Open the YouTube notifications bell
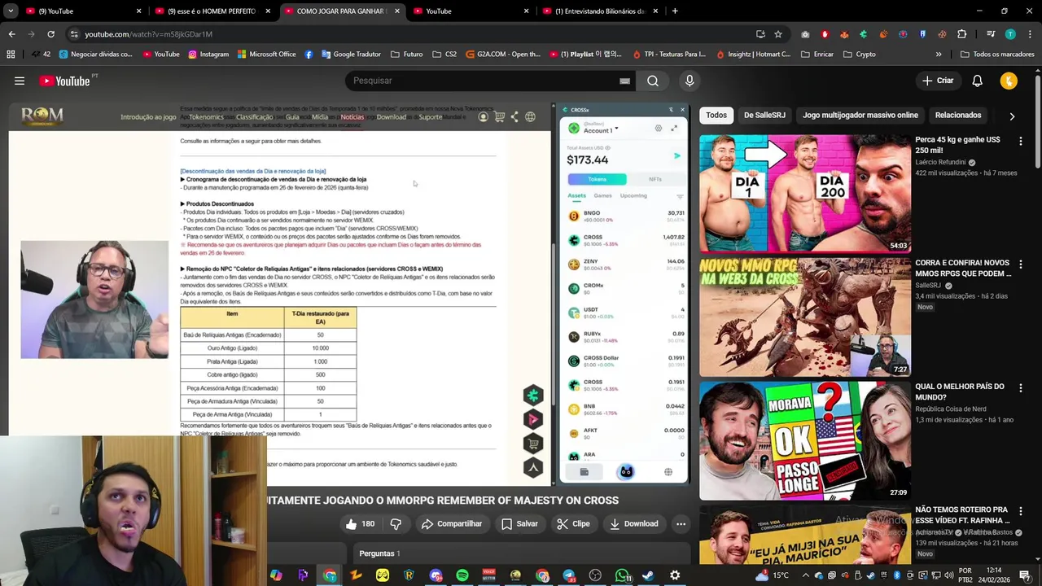 tap(977, 81)
